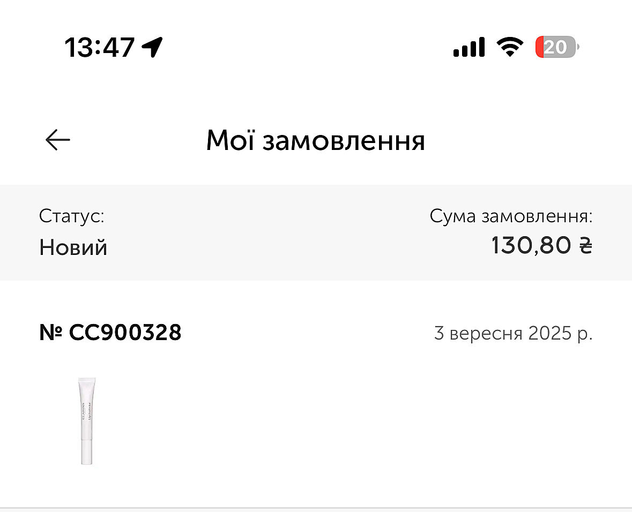Tap the 130,80 order total amount
This screenshot has height=512, width=632.
point(531,245)
